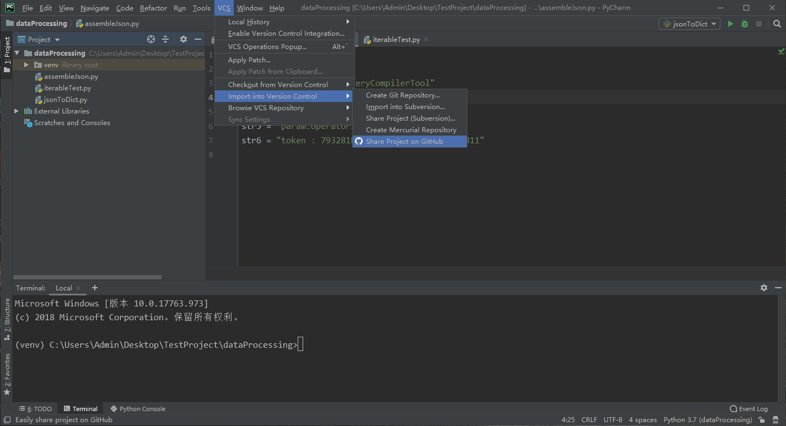This screenshot has height=426, width=786.
Task: Open the File menu
Action: tap(28, 8)
